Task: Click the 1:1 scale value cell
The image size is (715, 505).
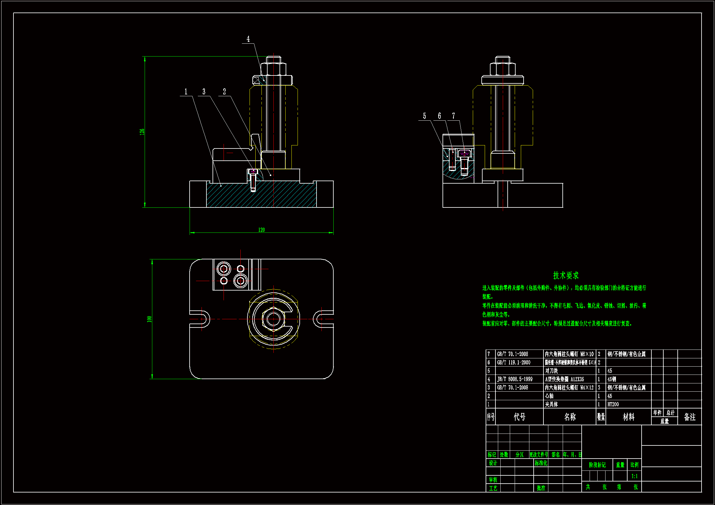Action: pos(634,476)
